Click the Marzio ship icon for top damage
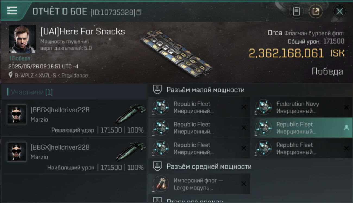This screenshot has height=203, width=353. (x=130, y=152)
